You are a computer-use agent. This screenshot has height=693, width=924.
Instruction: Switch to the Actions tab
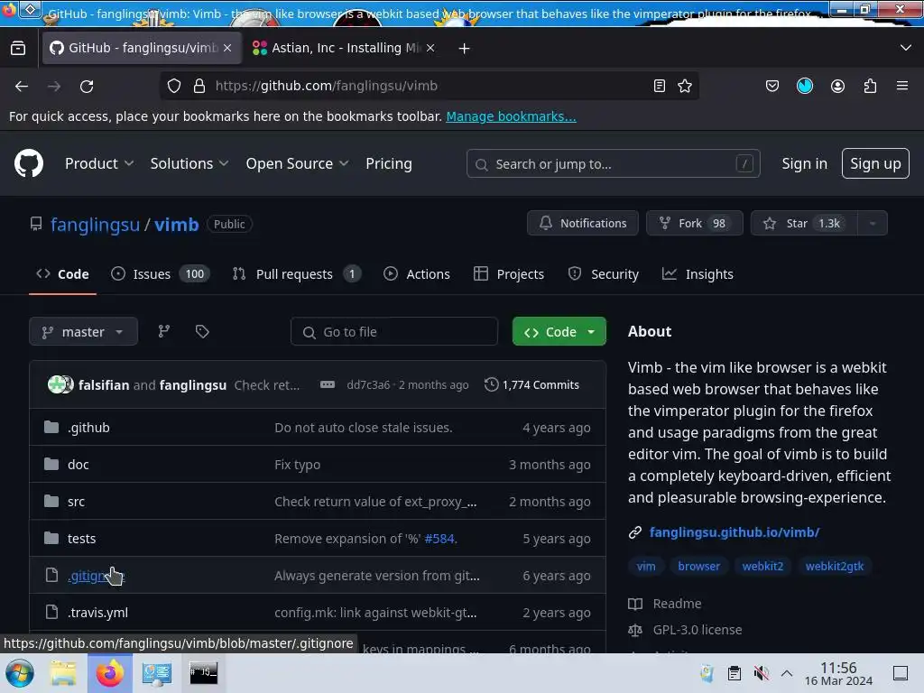pos(417,274)
